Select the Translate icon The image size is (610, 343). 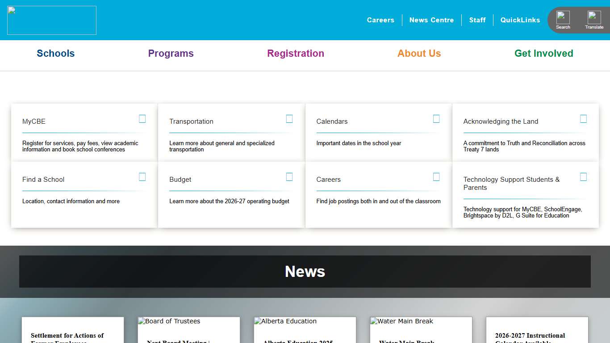[x=594, y=19]
